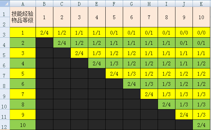211x130 pixels.
Task: Select column A header
Action: pos(23,4)
